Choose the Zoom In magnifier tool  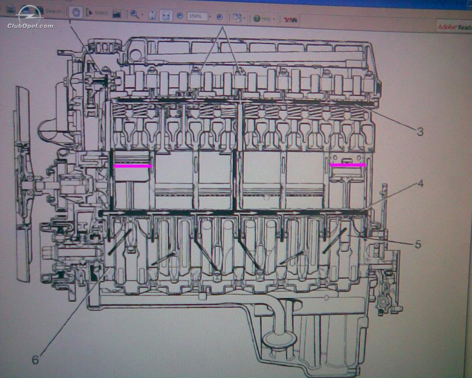(135, 14)
